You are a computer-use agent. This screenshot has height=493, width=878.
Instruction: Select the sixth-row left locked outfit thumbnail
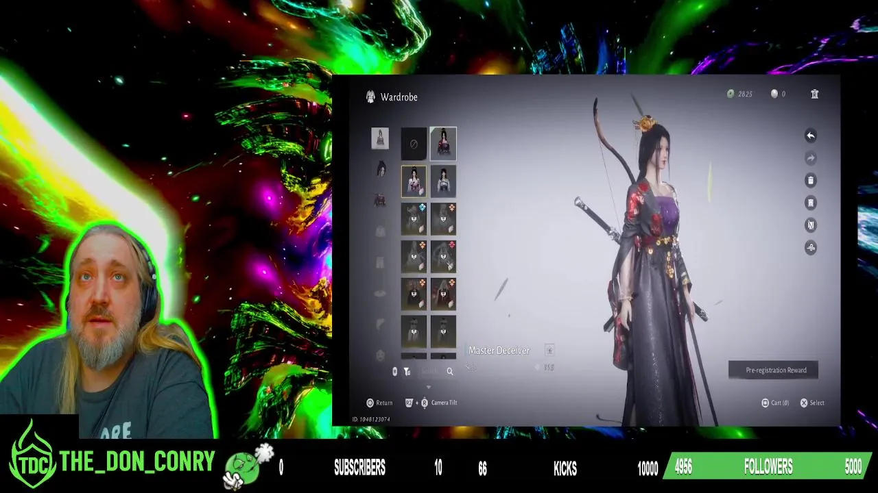pyautogui.click(x=414, y=332)
